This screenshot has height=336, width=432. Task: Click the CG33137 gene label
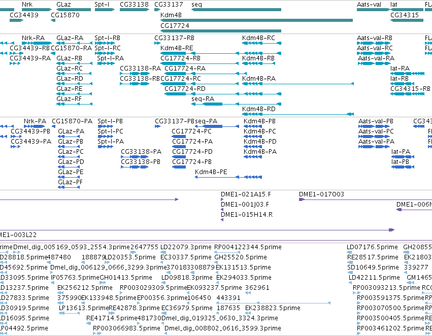pyautogui.click(x=169, y=5)
